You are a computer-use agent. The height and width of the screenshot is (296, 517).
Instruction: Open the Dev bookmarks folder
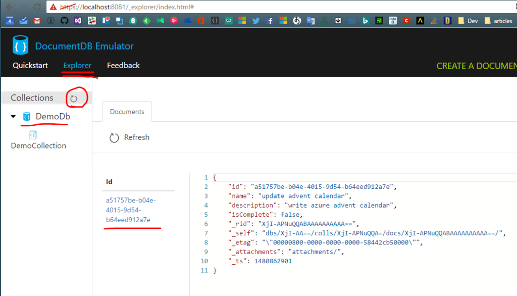(468, 21)
